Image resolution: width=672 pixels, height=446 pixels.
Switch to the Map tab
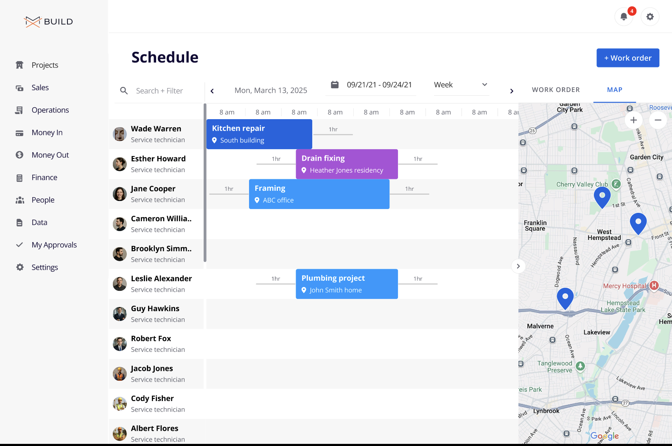pos(614,90)
